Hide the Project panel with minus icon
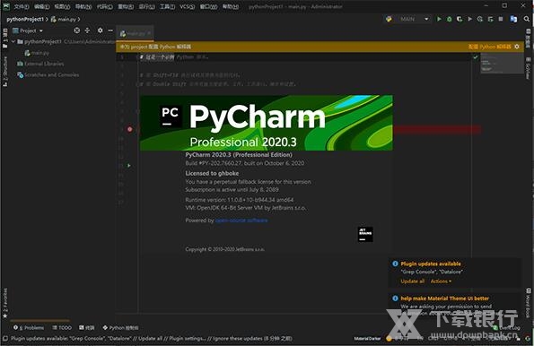 [110, 30]
